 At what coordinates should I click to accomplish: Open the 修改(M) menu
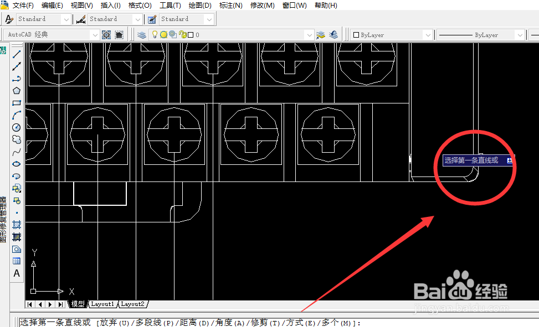coord(262,6)
